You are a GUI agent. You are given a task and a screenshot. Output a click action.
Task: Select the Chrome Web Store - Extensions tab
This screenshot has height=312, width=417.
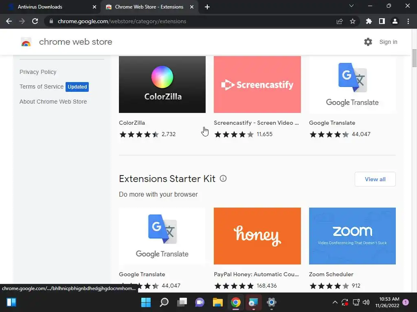pos(149,7)
